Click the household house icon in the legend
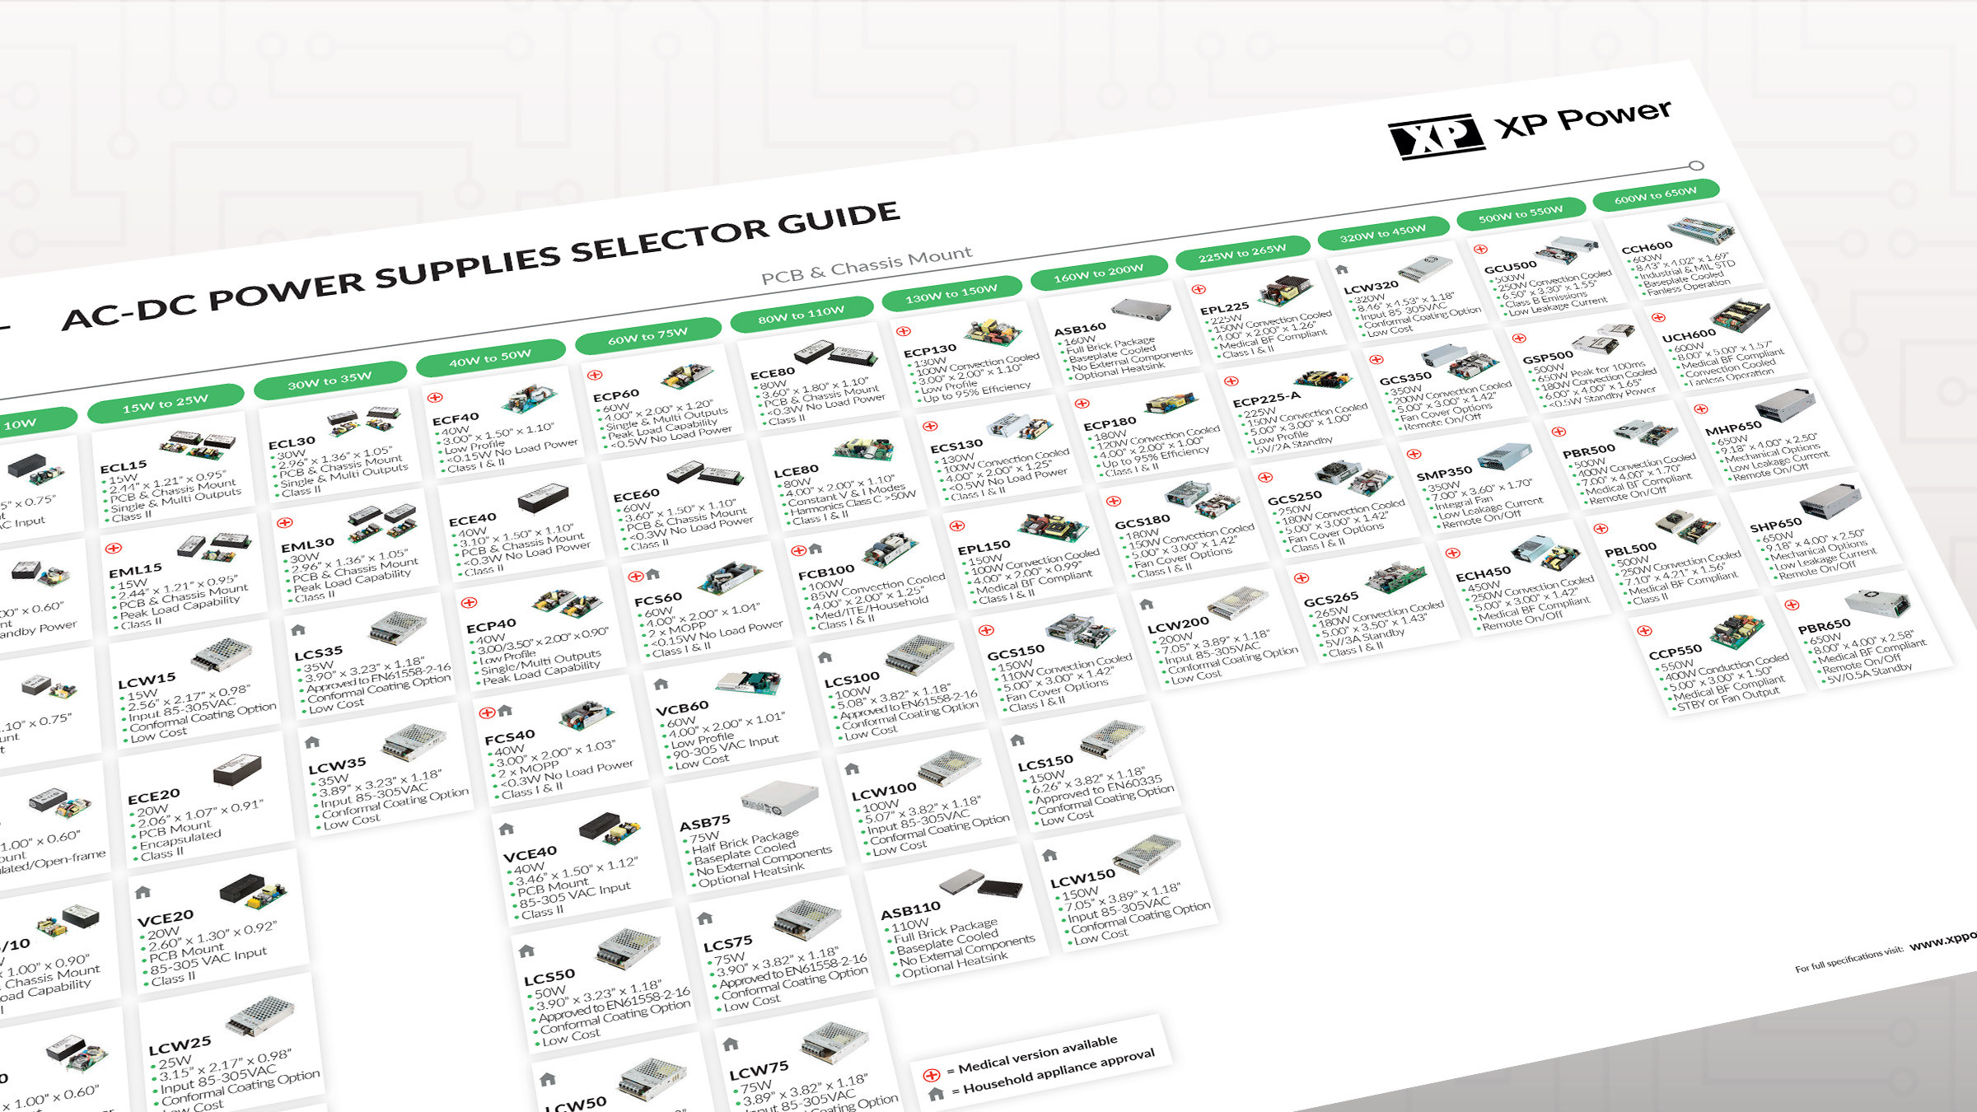 [x=936, y=1095]
